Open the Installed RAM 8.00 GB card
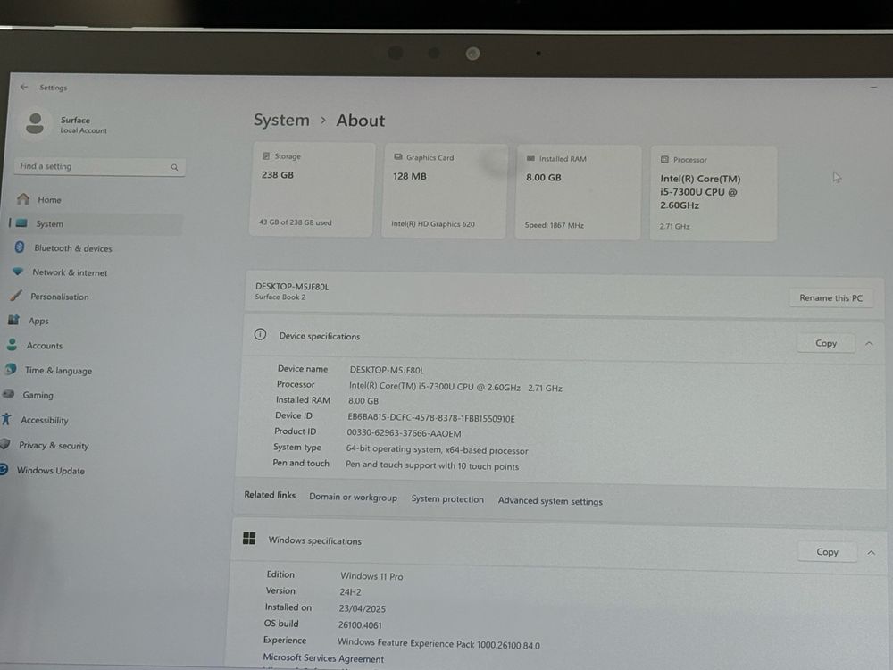The image size is (893, 670). pyautogui.click(x=578, y=192)
